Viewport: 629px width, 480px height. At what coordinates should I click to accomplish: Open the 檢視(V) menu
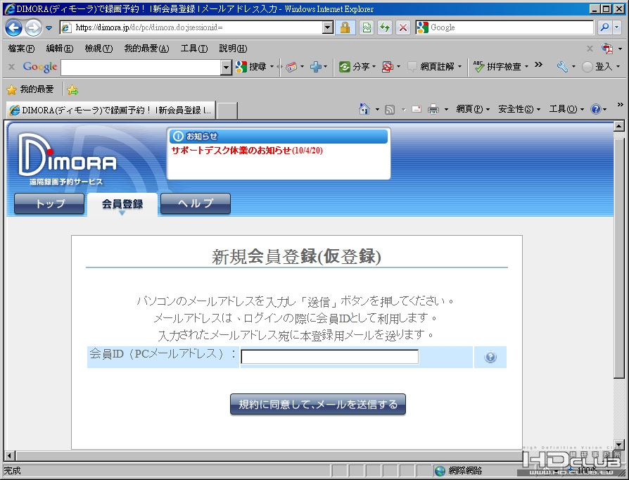point(99,49)
